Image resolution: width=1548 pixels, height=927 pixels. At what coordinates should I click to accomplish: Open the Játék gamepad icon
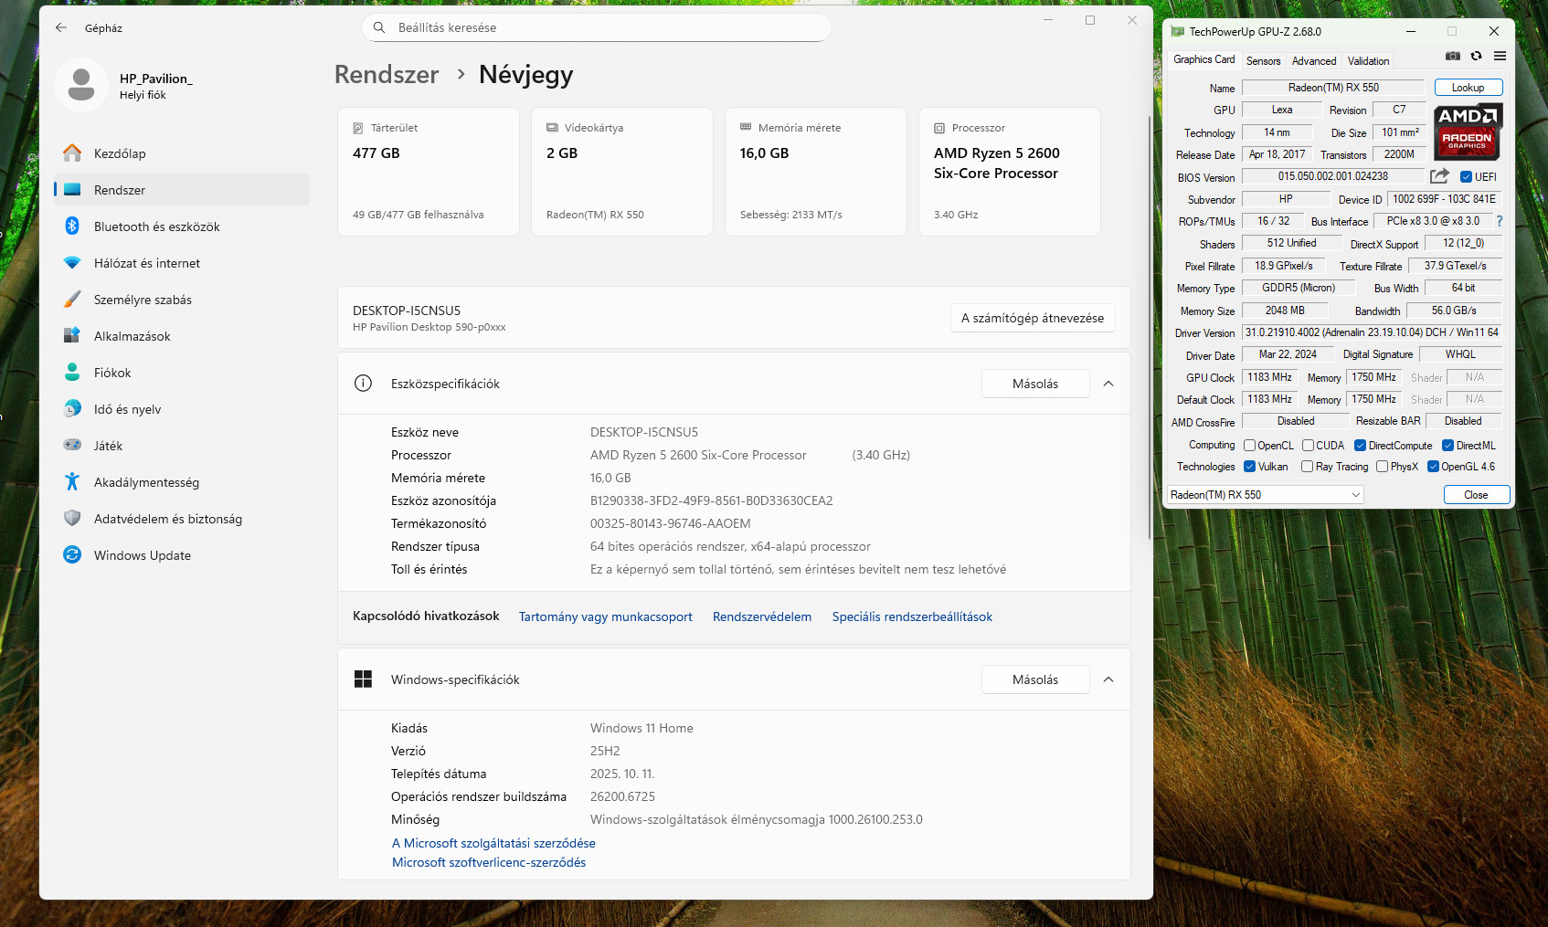pos(72,445)
